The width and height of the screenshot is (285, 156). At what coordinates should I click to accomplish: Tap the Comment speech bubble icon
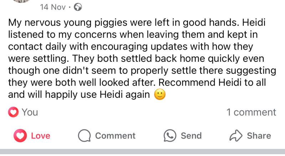(x=85, y=136)
